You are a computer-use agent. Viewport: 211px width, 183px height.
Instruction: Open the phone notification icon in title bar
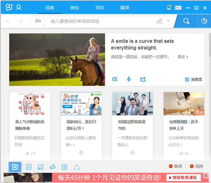(169, 7)
